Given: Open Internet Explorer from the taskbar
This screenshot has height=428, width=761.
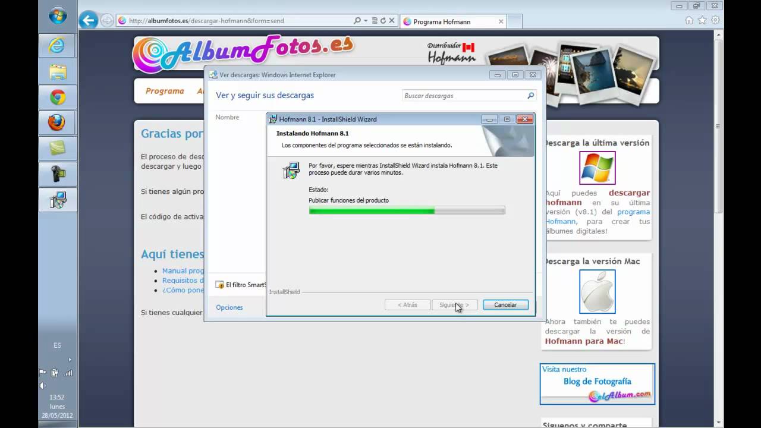Looking at the screenshot, I should pyautogui.click(x=58, y=46).
